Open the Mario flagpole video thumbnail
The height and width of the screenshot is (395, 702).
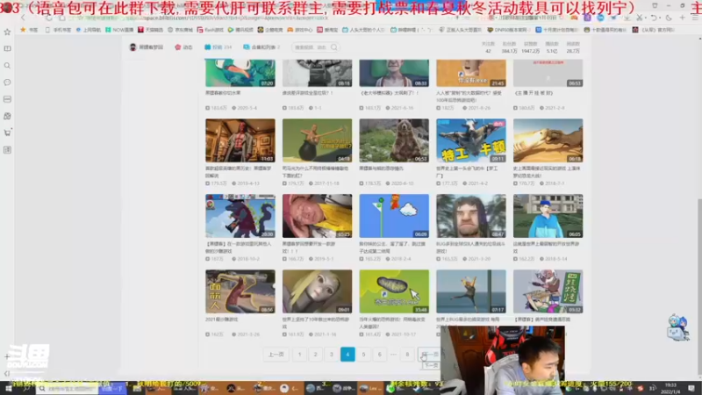394,216
